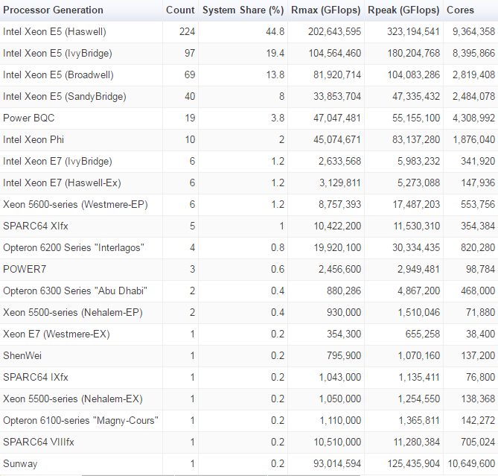Screen dimensions: 498x476
Task: Click system share value 3.8
Action: 278,118
